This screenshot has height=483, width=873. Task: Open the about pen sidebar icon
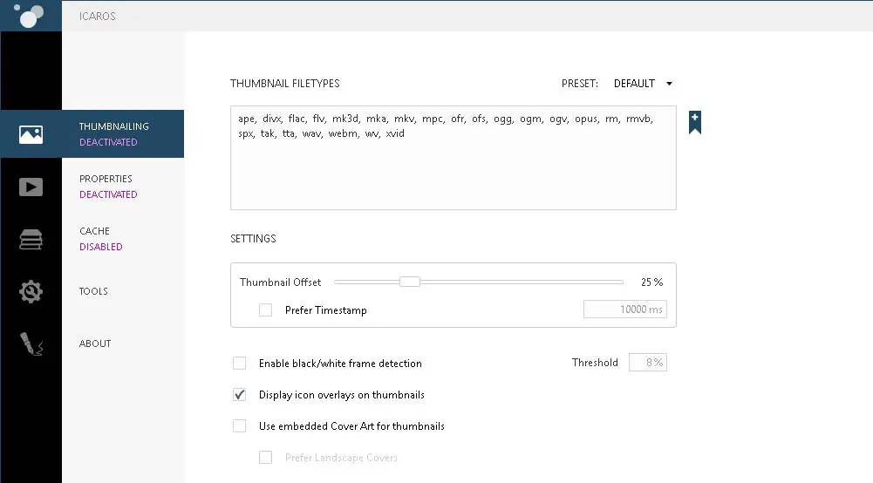(31, 344)
